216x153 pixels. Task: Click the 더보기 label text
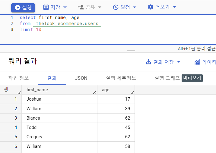(162, 7)
